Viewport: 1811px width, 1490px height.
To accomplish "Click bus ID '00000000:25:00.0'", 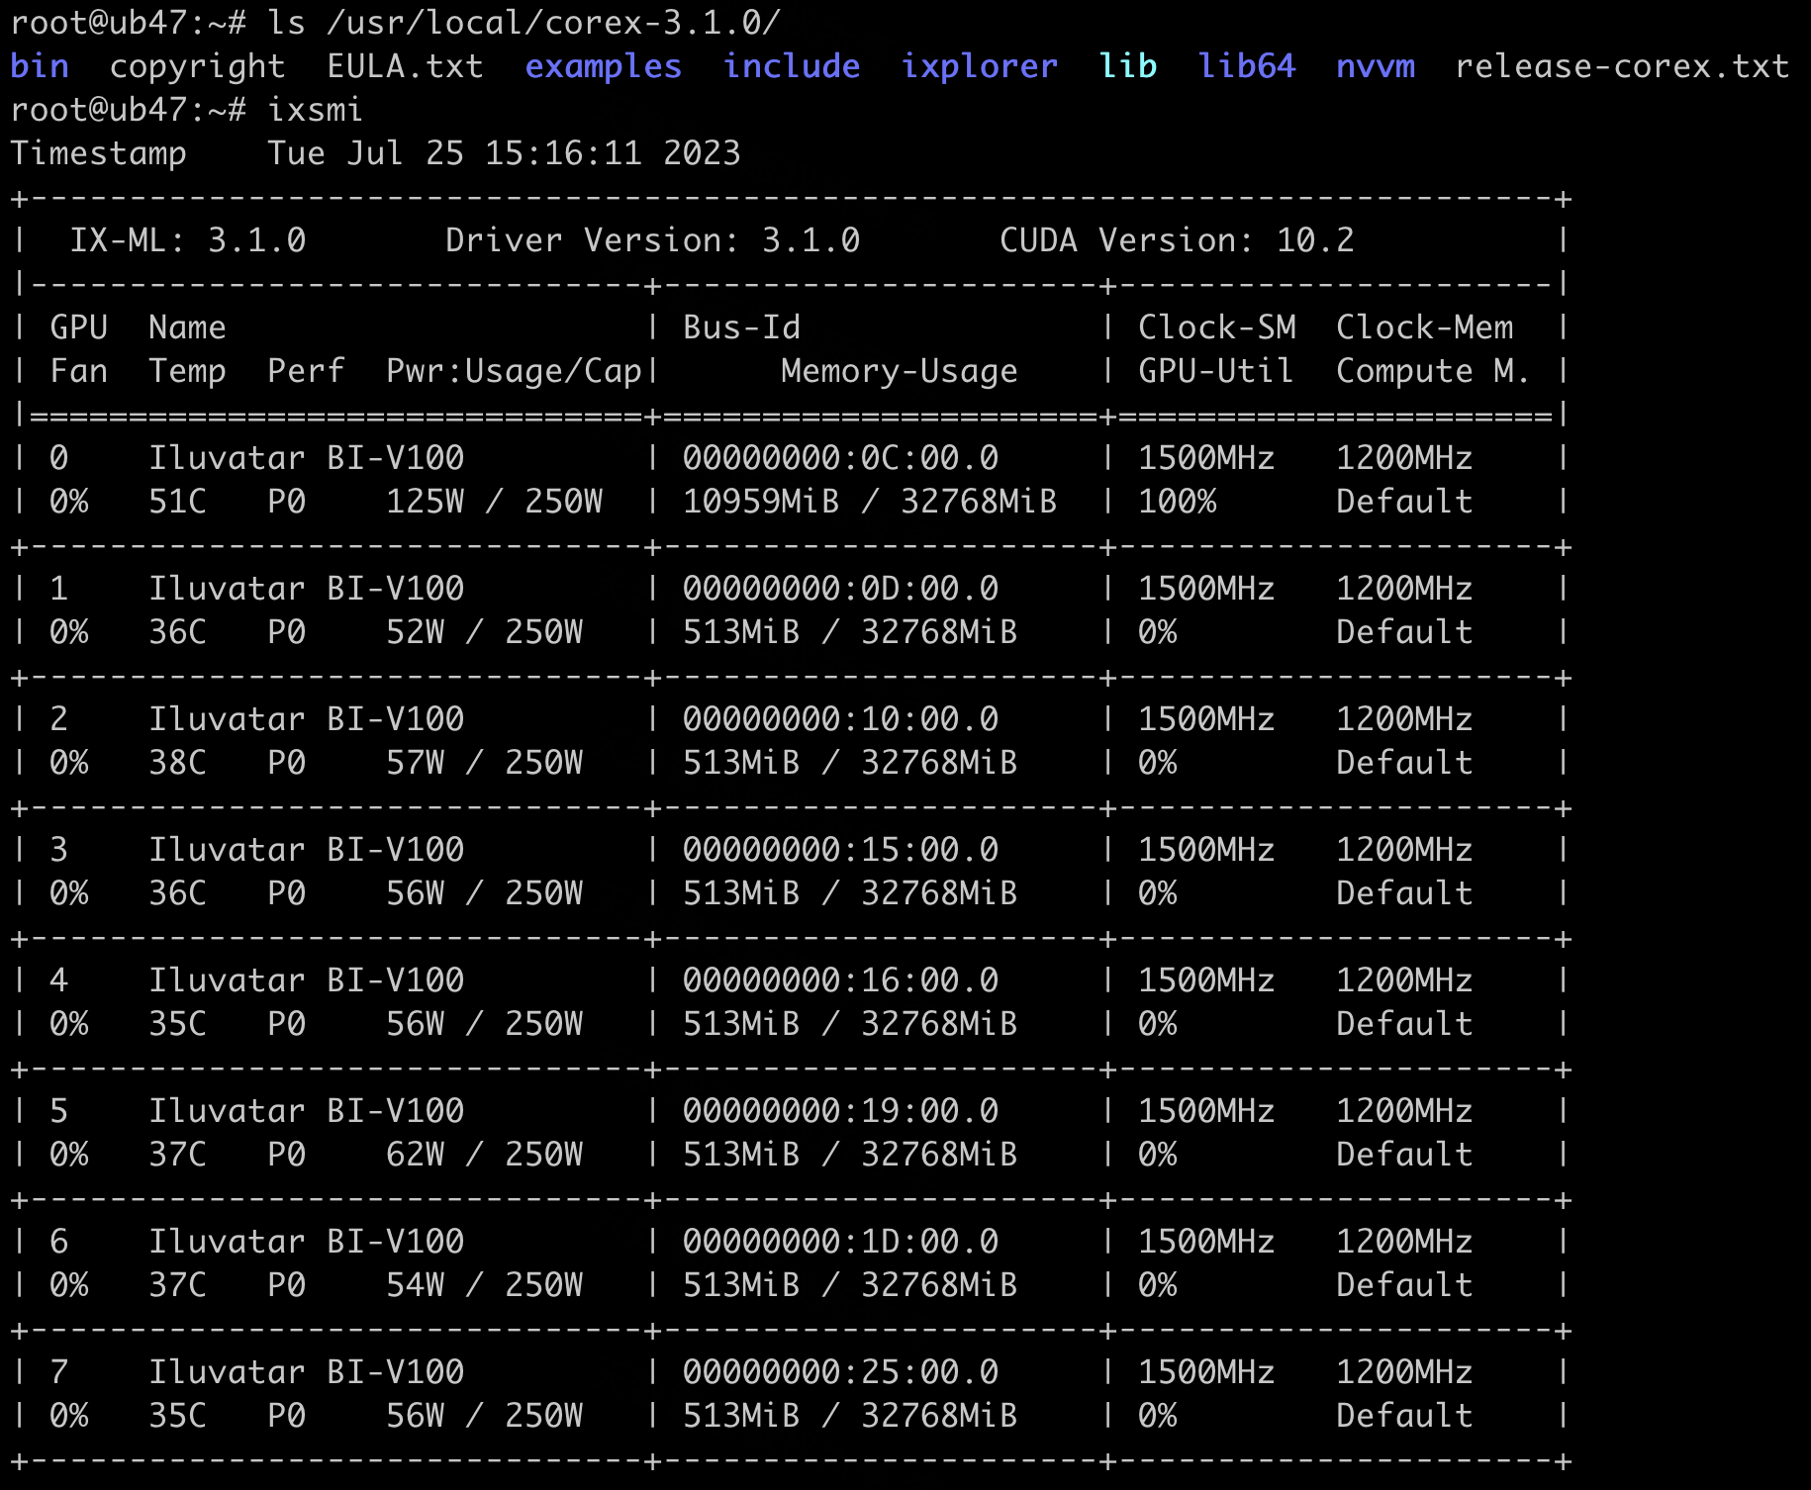I will coord(840,1372).
